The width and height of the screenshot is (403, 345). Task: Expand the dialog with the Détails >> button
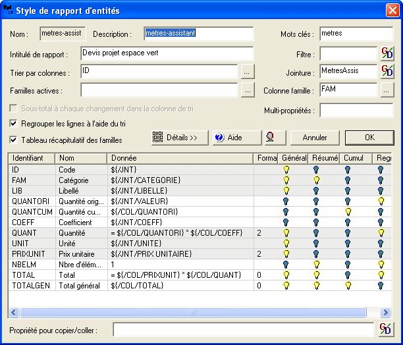(176, 138)
